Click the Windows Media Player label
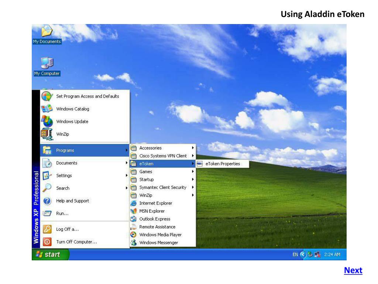This screenshot has width=378, height=284. point(160,235)
